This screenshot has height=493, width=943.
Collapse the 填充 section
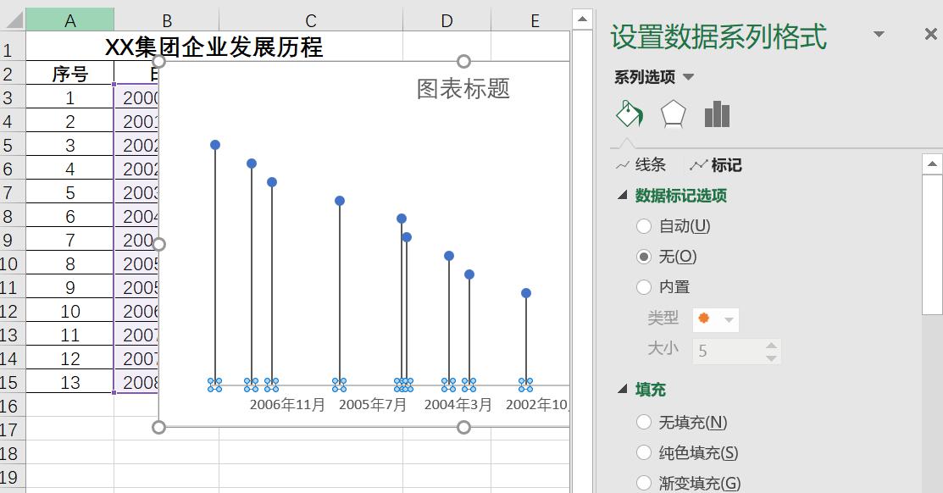[x=623, y=390]
